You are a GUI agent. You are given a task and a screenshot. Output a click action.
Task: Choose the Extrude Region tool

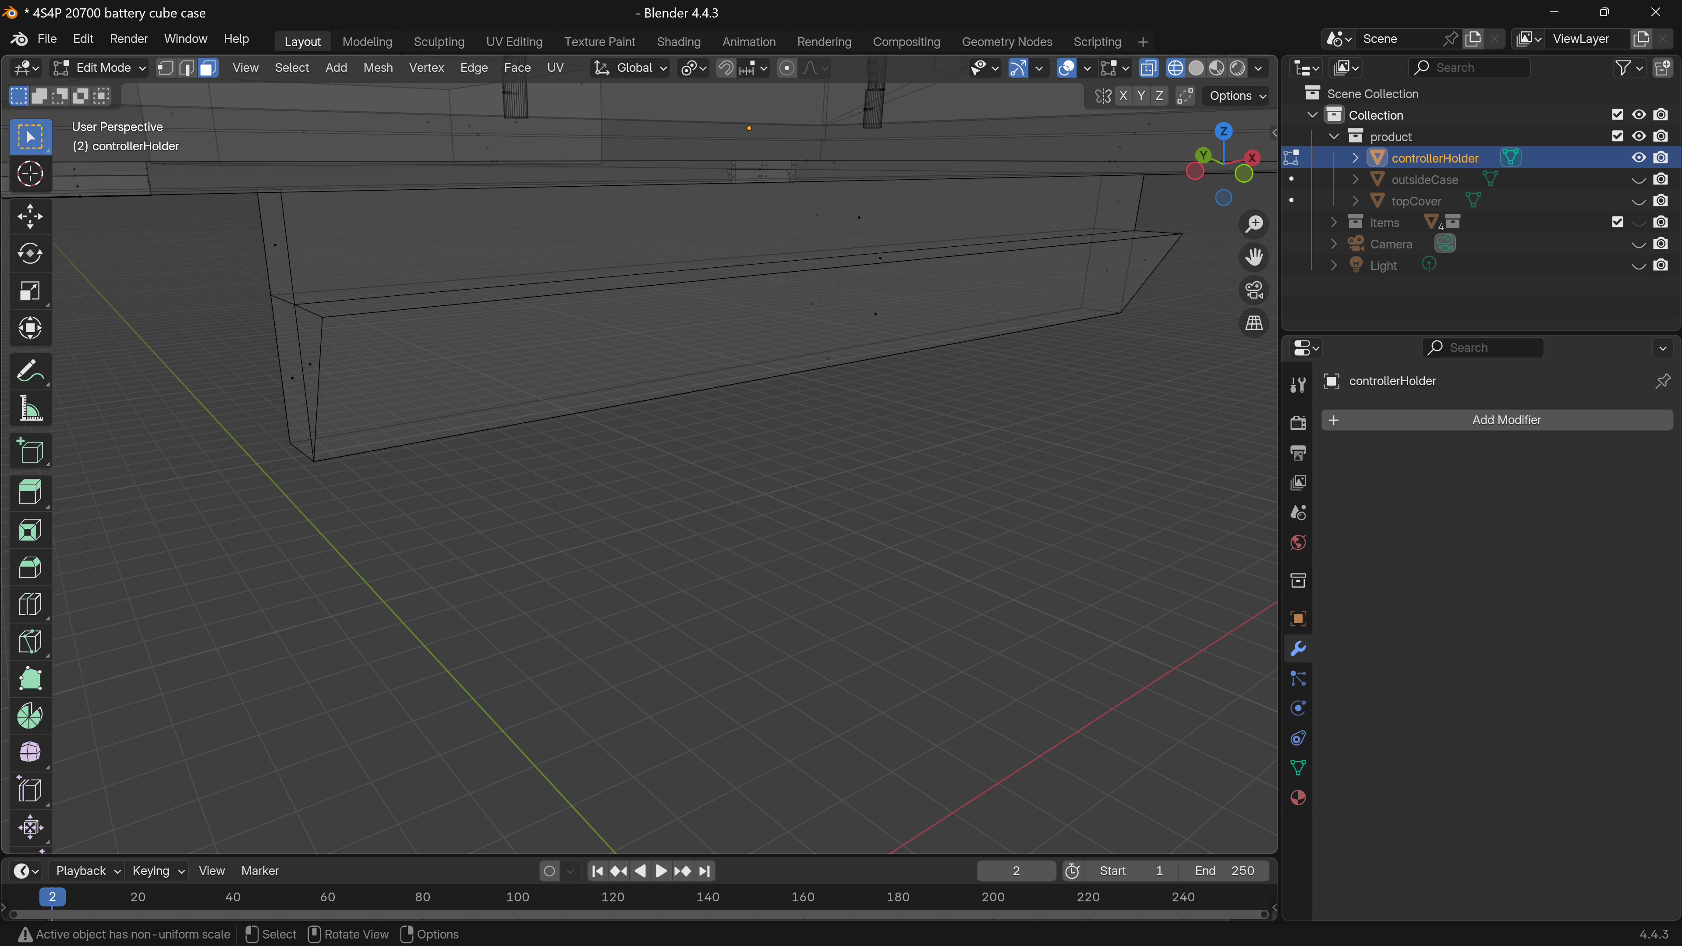pos(30,492)
